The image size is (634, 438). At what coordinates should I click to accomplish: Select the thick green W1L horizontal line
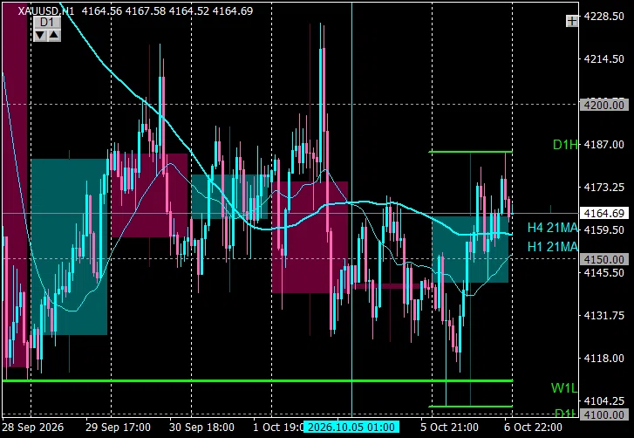click(257, 380)
